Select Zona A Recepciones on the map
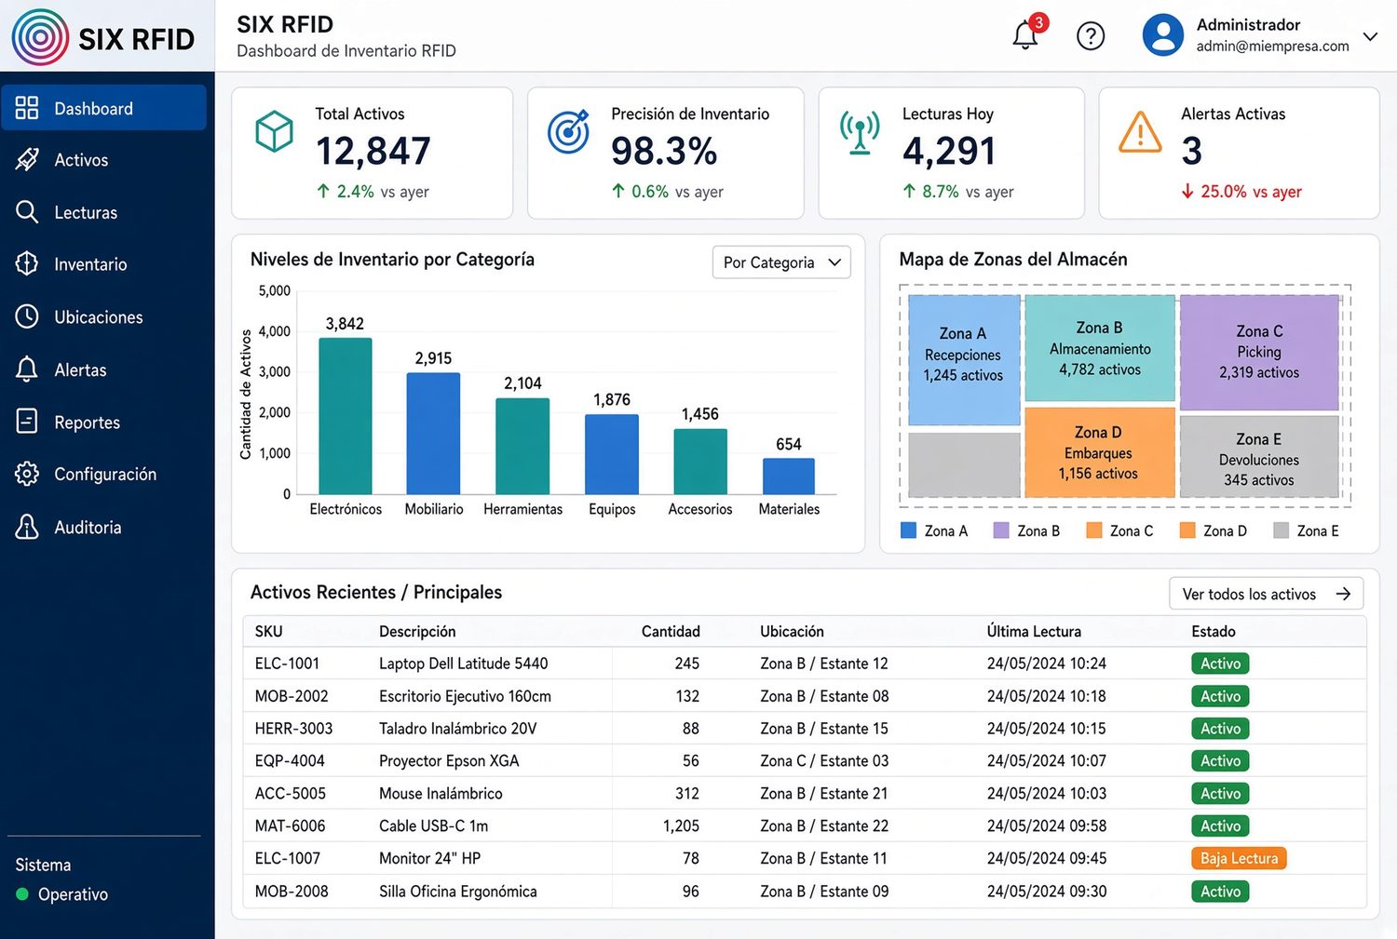 pos(964,360)
